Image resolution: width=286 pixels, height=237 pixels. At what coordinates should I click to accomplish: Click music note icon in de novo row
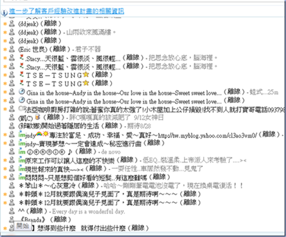pos(70,152)
